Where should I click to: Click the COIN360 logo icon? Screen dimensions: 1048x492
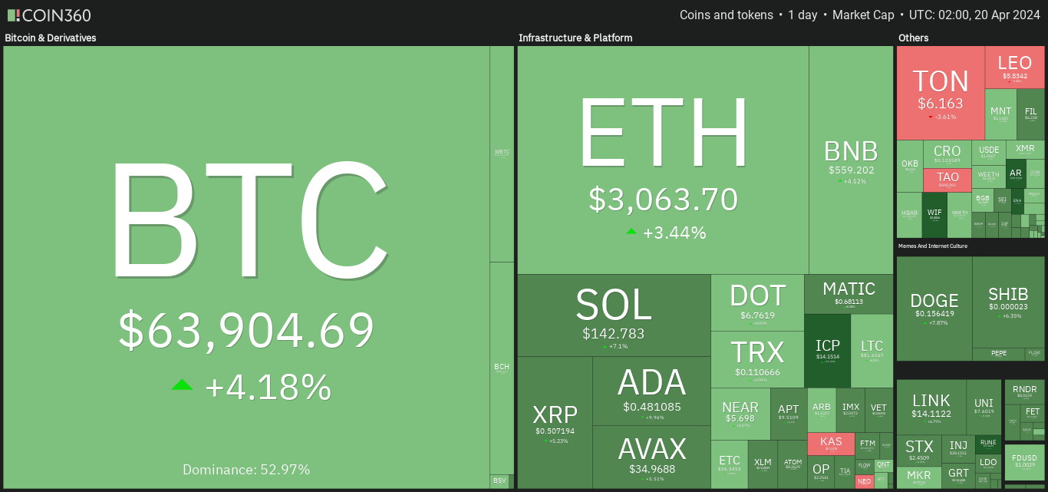(x=14, y=15)
